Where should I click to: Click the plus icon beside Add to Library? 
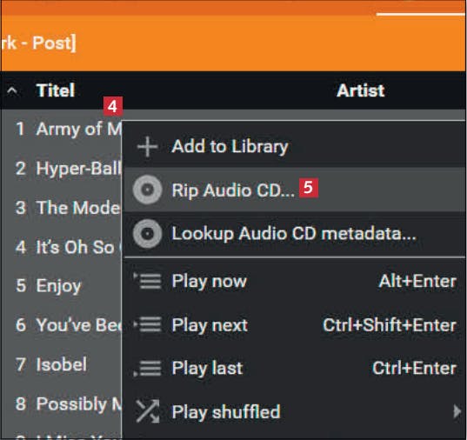tap(147, 147)
